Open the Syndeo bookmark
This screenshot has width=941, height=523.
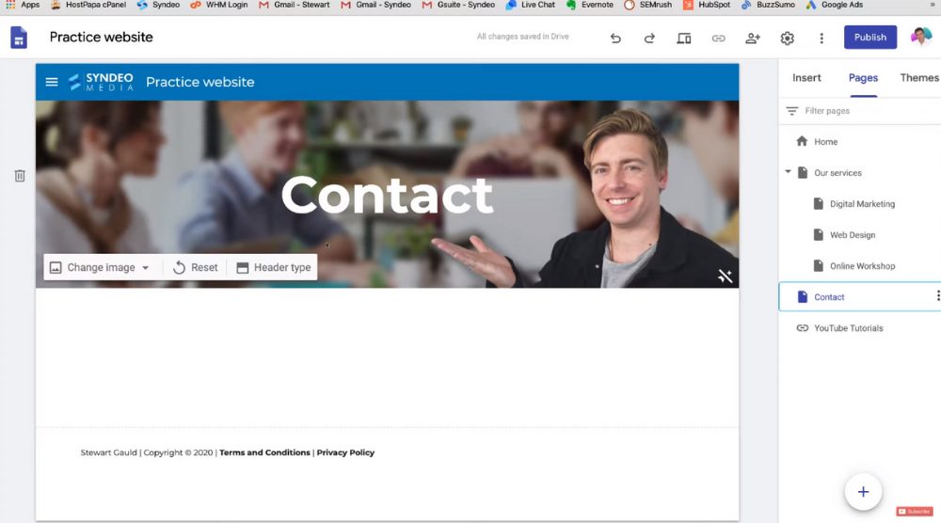coord(158,5)
